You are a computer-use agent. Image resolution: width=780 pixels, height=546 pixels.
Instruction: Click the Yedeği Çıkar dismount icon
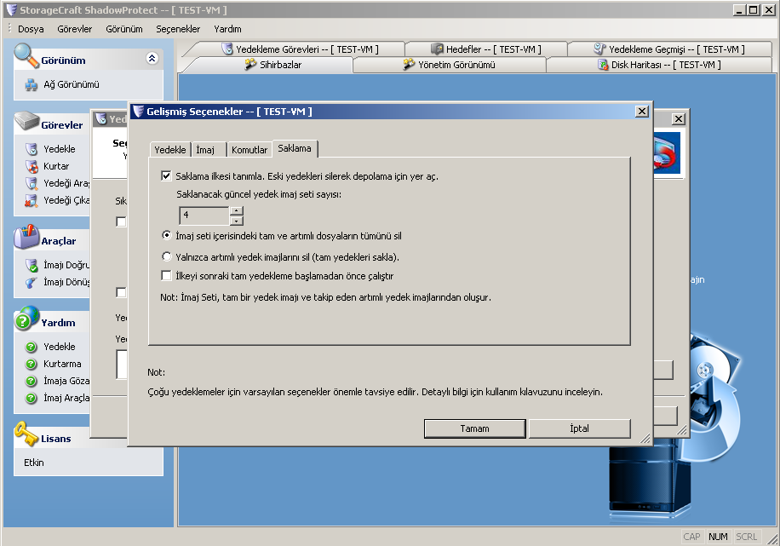[32, 200]
